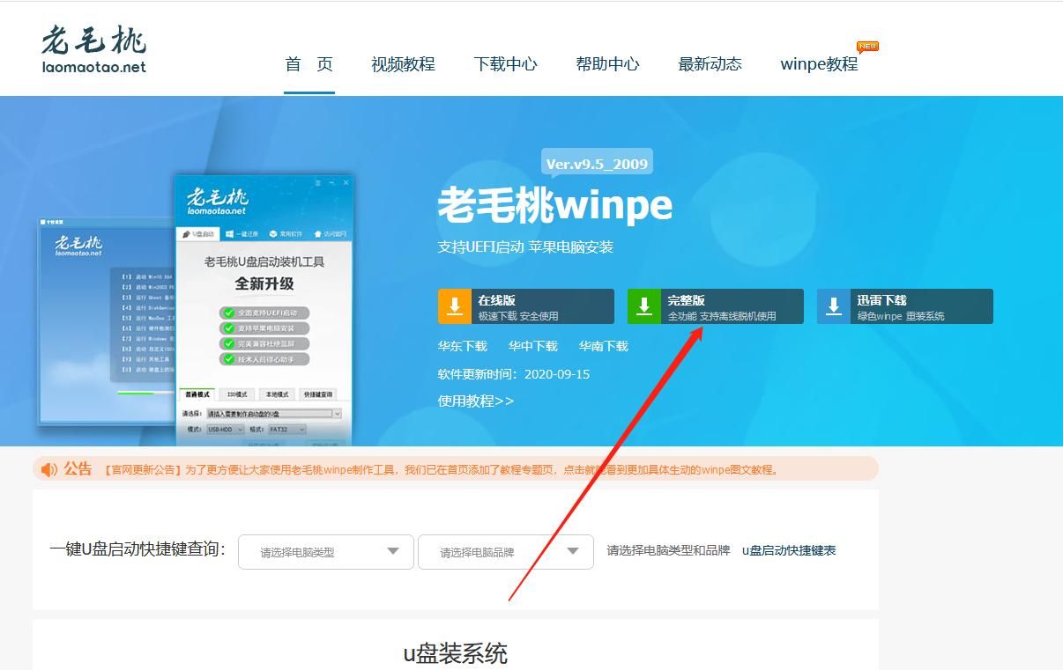
Task: Expand 请选择电脑品牌 dropdown
Action: [506, 552]
